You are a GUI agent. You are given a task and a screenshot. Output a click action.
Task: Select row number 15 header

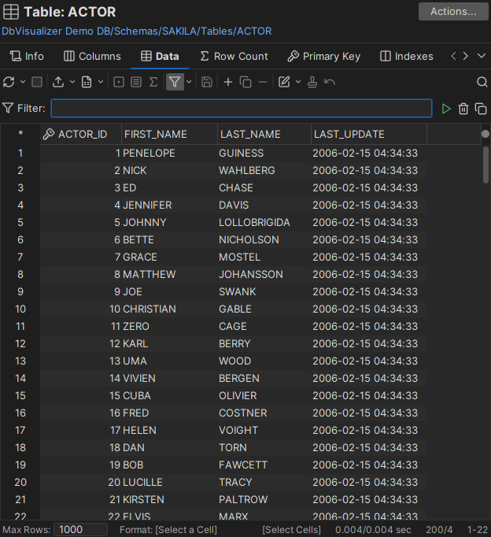click(20, 395)
